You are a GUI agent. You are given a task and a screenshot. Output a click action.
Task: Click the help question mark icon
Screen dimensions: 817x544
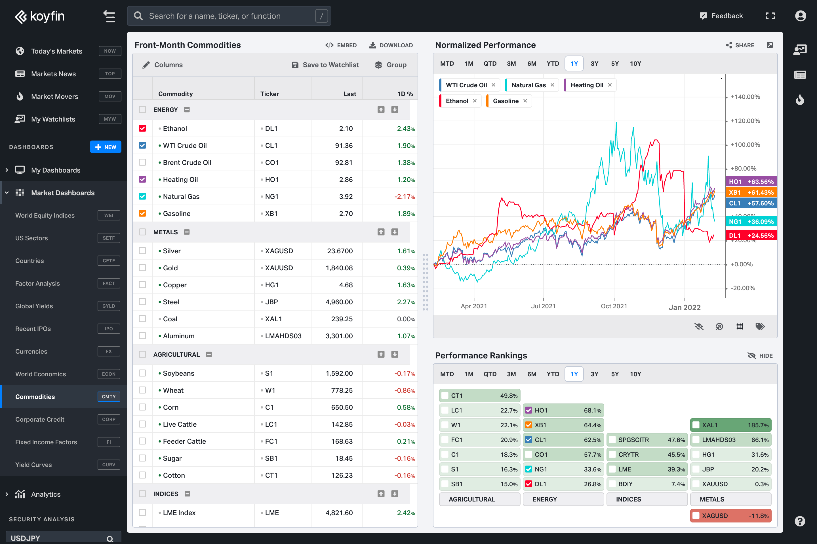tap(800, 521)
